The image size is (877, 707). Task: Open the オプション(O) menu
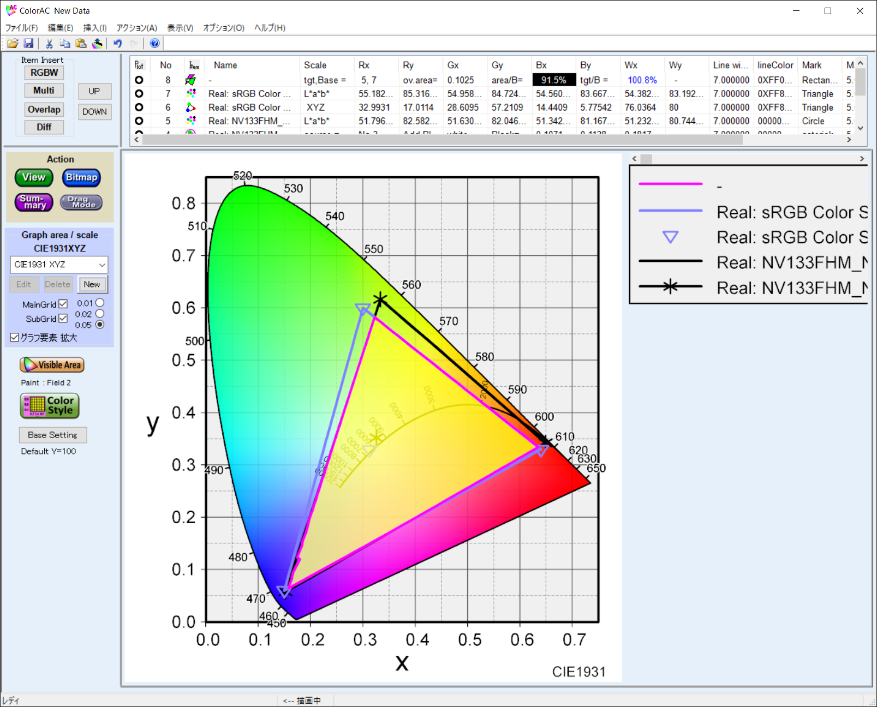pyautogui.click(x=224, y=28)
